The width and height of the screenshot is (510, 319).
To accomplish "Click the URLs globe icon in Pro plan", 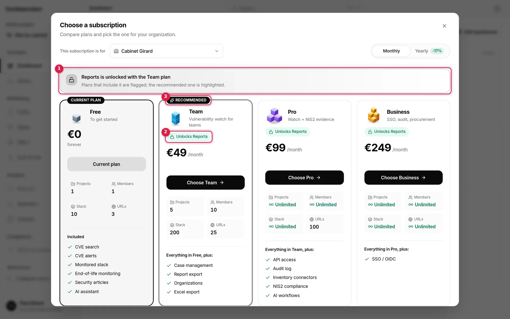I will point(312,219).
